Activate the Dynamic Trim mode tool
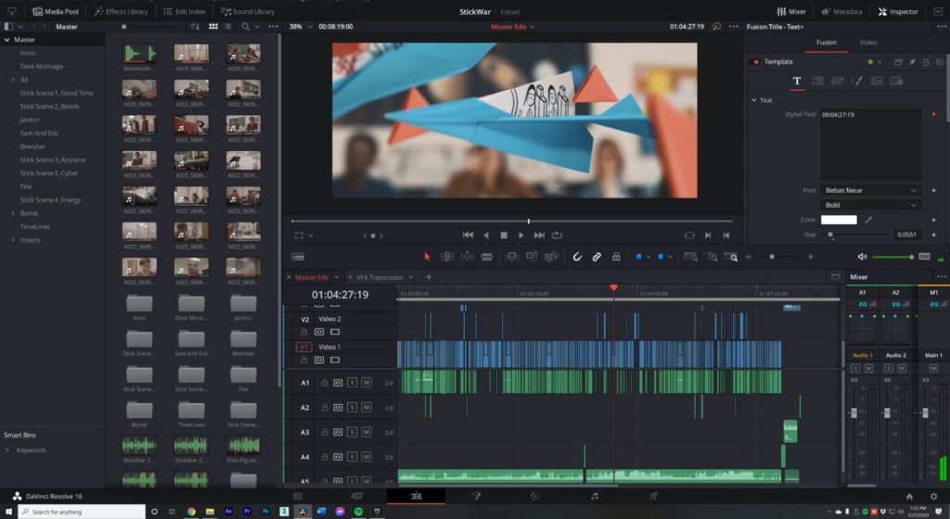This screenshot has height=519, width=950. (468, 257)
